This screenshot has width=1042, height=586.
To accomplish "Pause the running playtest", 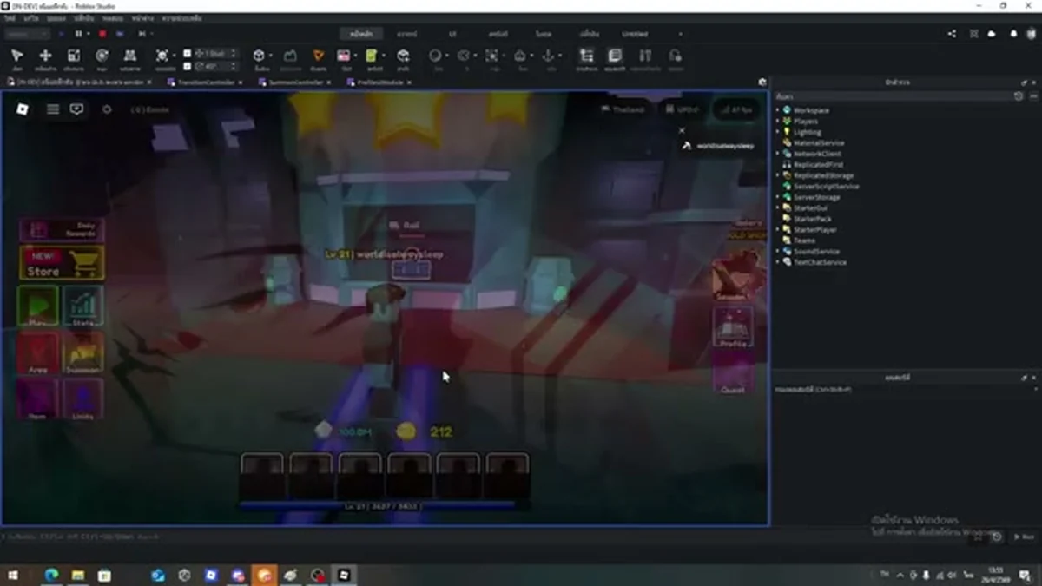I will (78, 34).
